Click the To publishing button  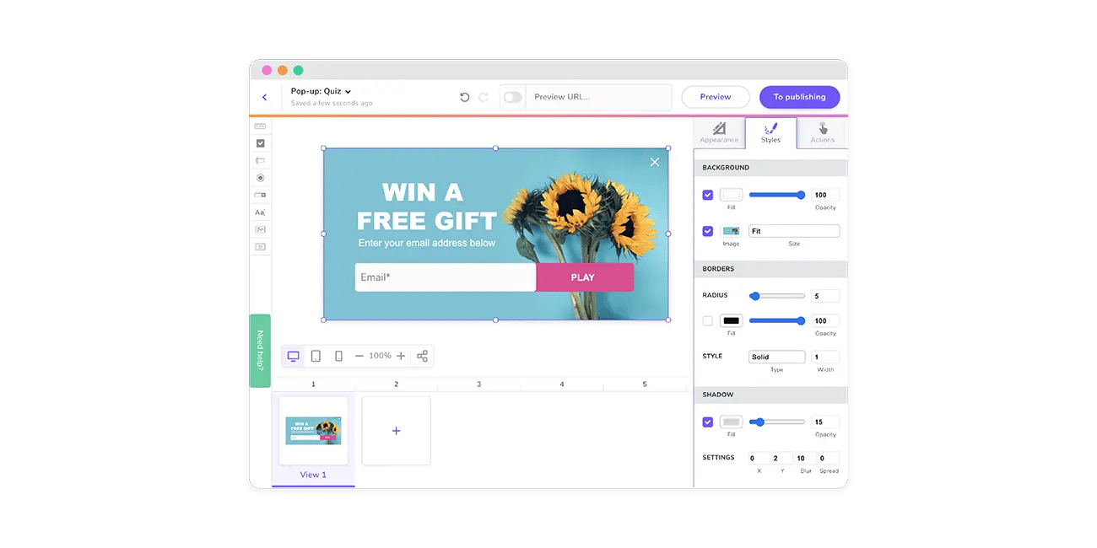coord(799,97)
